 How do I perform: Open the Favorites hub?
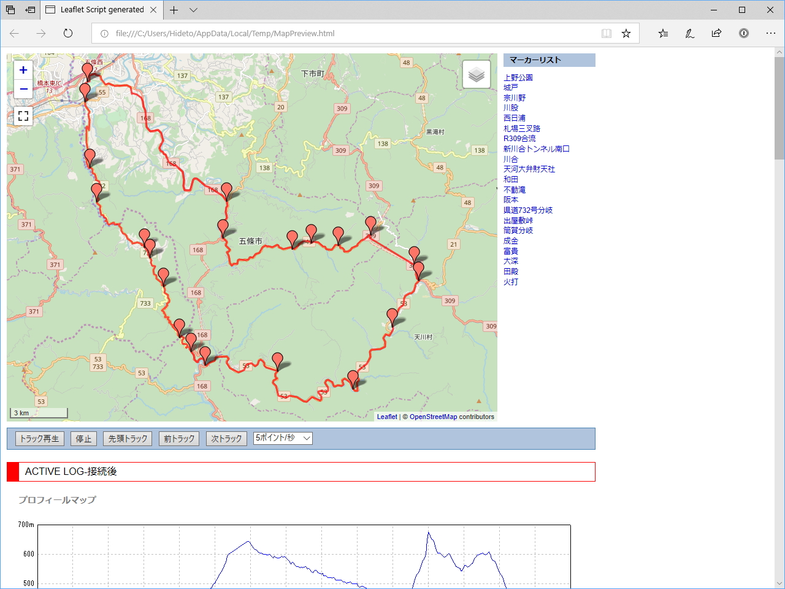tap(663, 33)
